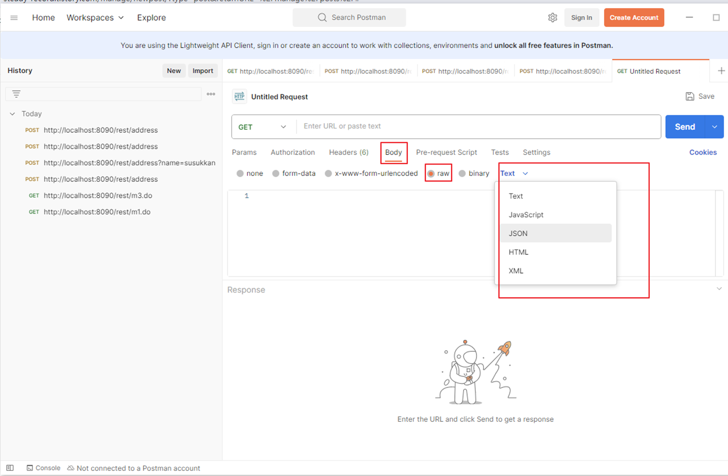Switch to the Pre-request Script tab

click(x=447, y=152)
